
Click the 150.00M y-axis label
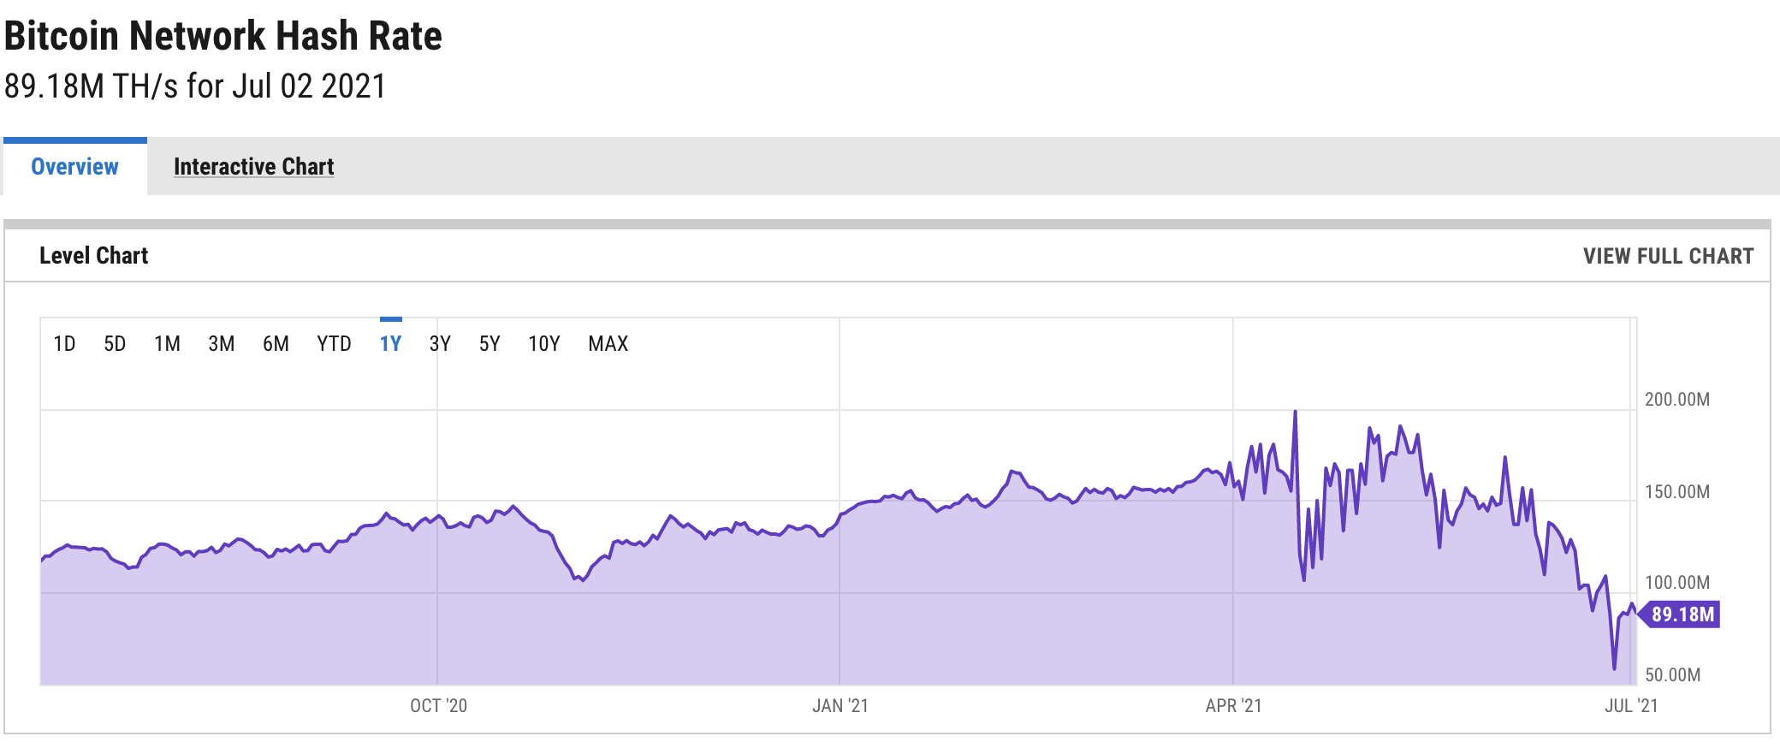[x=1677, y=492]
